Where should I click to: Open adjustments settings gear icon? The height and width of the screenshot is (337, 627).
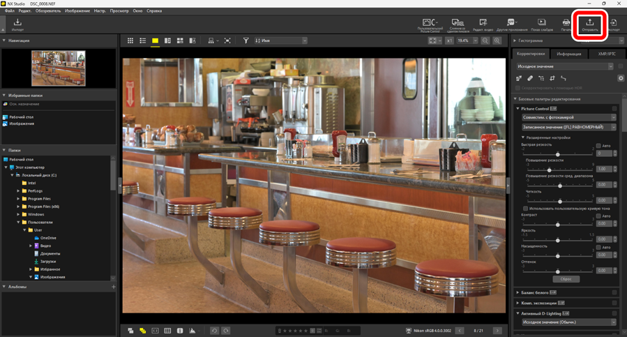tap(621, 78)
